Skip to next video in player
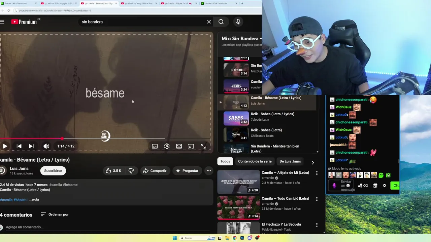This screenshot has width=431, height=242. 31,146
